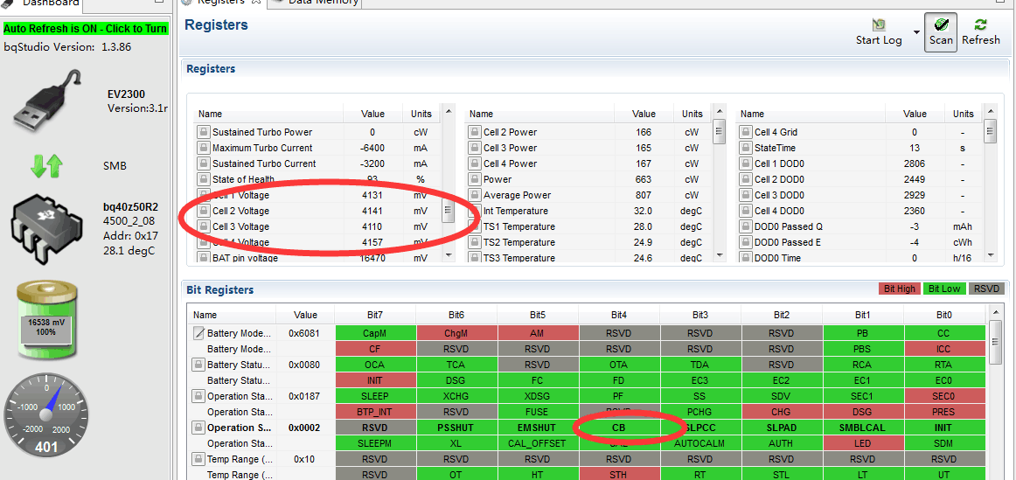Click lock icon beside Temp Range register
The height and width of the screenshot is (480, 1016).
click(x=199, y=459)
